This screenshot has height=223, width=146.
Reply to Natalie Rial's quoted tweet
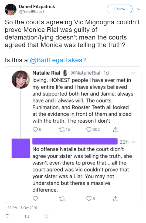[35, 129]
